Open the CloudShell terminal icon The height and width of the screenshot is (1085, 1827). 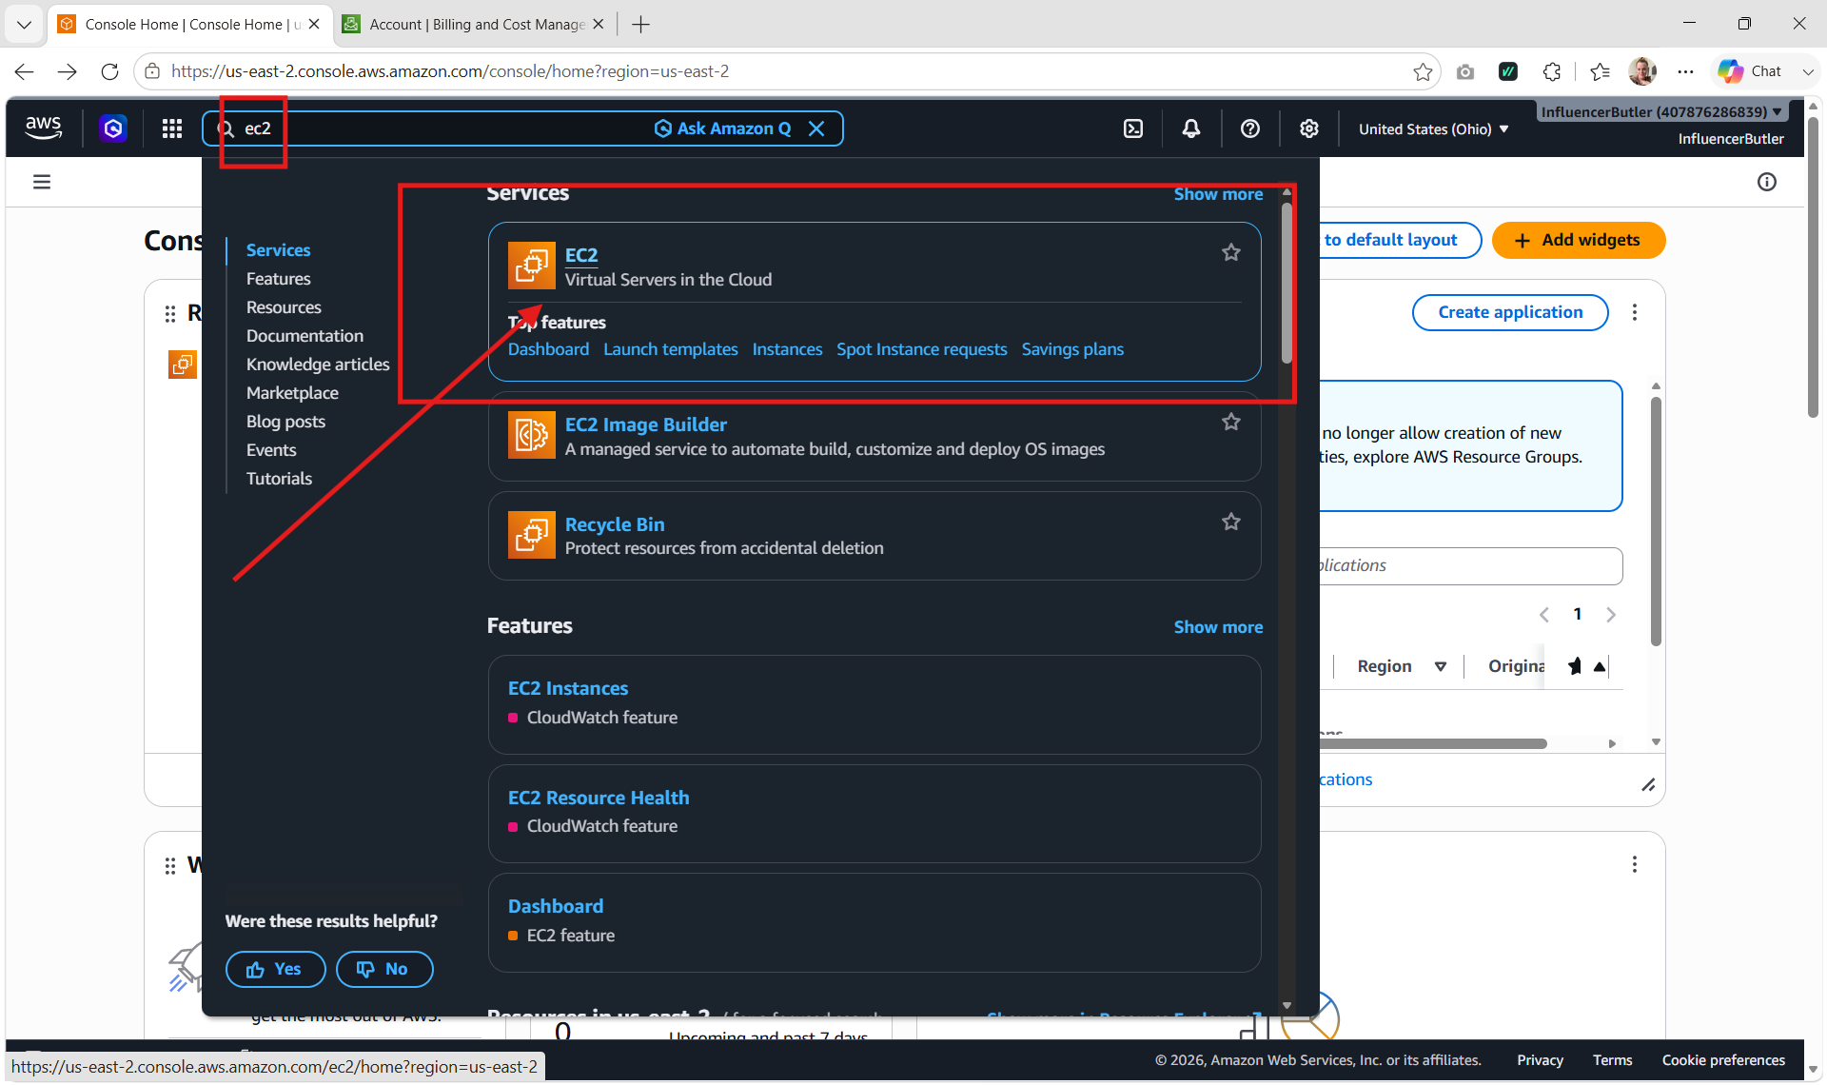[1133, 128]
